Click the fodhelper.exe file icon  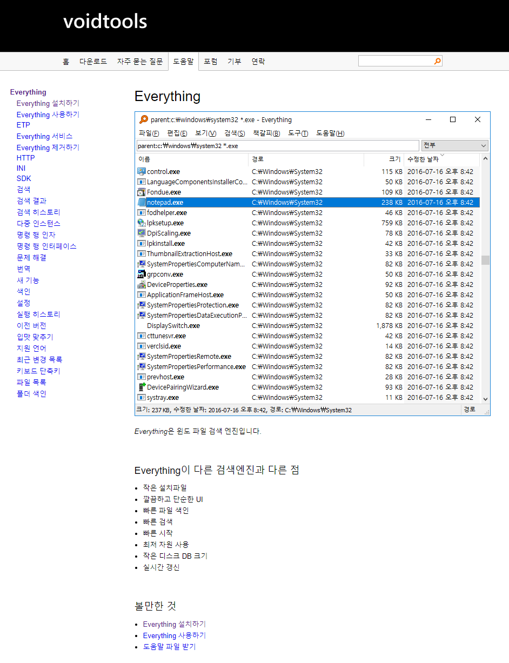(x=142, y=212)
